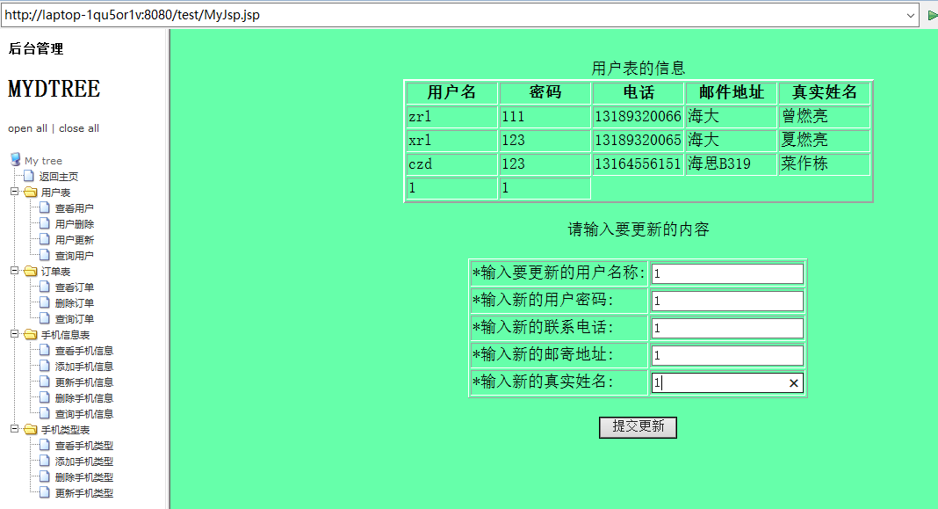This screenshot has height=509, width=938.
Task: Collapse the 手机信息表 tree node
Action: click(14, 334)
